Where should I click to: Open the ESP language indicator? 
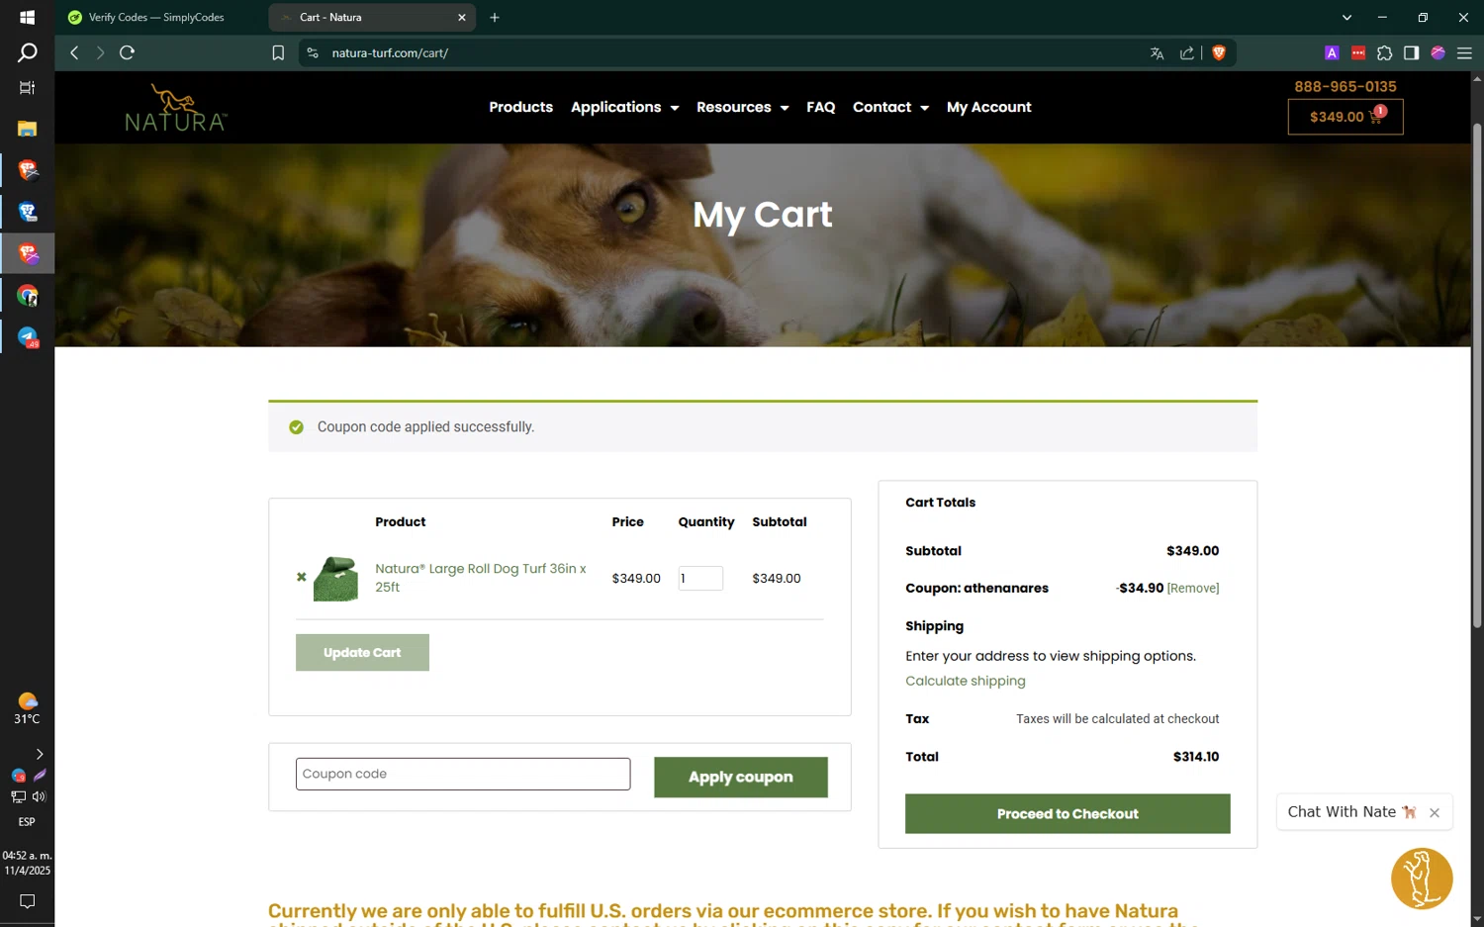[27, 822]
